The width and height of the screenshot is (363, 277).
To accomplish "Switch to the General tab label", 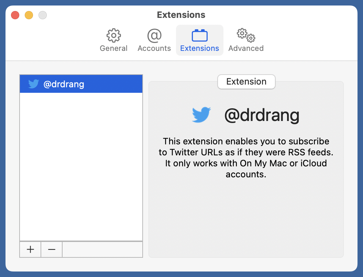I will 113,48.
